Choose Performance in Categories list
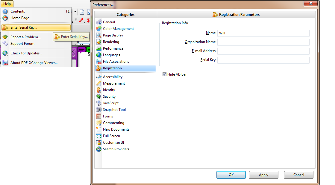335x185 pixels. click(x=113, y=48)
